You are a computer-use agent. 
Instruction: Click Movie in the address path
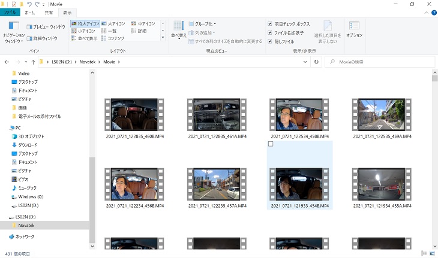(109, 62)
